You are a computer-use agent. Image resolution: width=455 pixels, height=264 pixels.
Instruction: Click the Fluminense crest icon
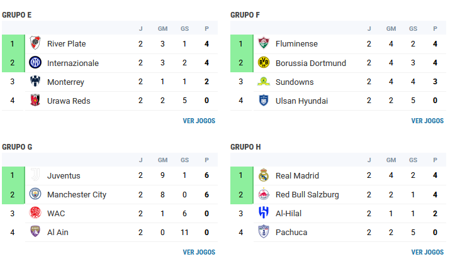click(264, 43)
